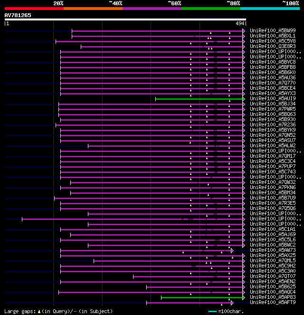This screenshot has width=304, height=315.
Task: Select the UniRef100_A5B7U9 label
Action: click(273, 198)
